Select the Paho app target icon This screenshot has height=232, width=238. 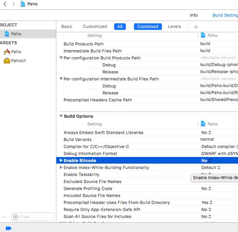[7, 52]
